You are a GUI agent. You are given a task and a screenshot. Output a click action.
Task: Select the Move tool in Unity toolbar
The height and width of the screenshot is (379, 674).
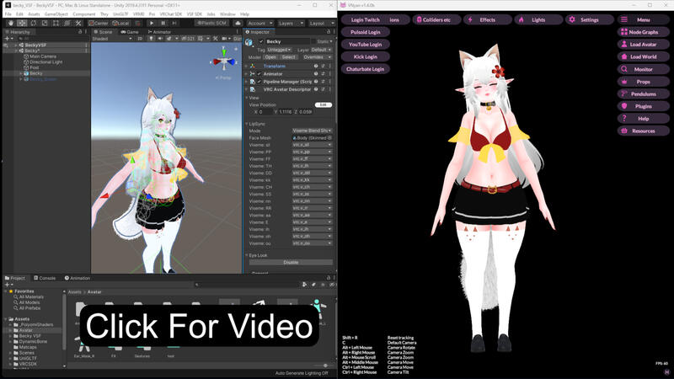click(22, 23)
